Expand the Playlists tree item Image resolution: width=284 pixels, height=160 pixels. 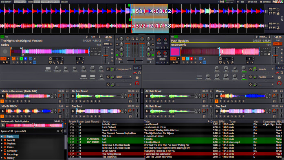click(2, 144)
